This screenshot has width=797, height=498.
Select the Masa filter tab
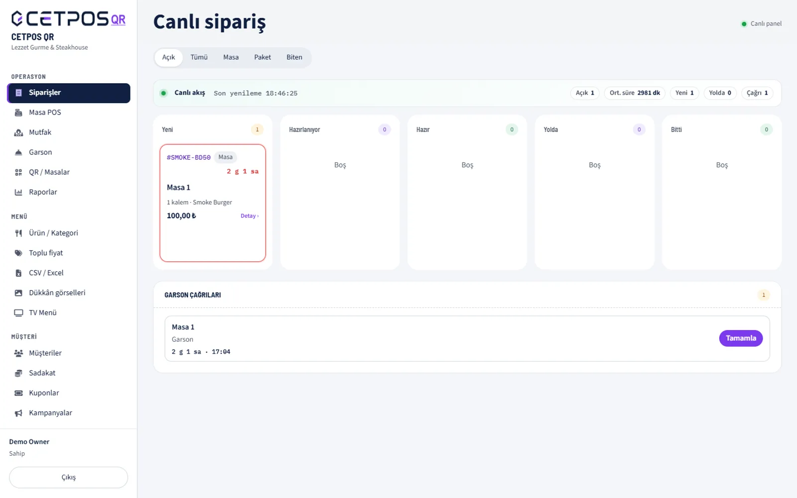(x=231, y=57)
